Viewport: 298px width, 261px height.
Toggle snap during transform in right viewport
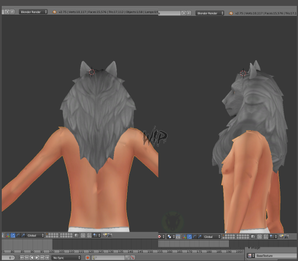266,237
